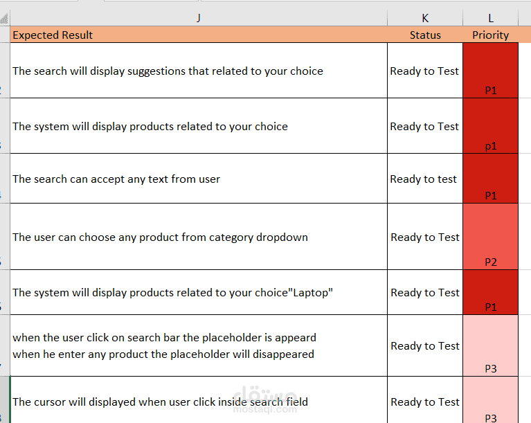
Task: Select the category dropdown expected result cell
Action: point(198,237)
